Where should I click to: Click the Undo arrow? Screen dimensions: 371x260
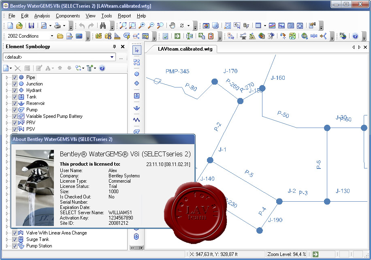[x=82, y=26]
